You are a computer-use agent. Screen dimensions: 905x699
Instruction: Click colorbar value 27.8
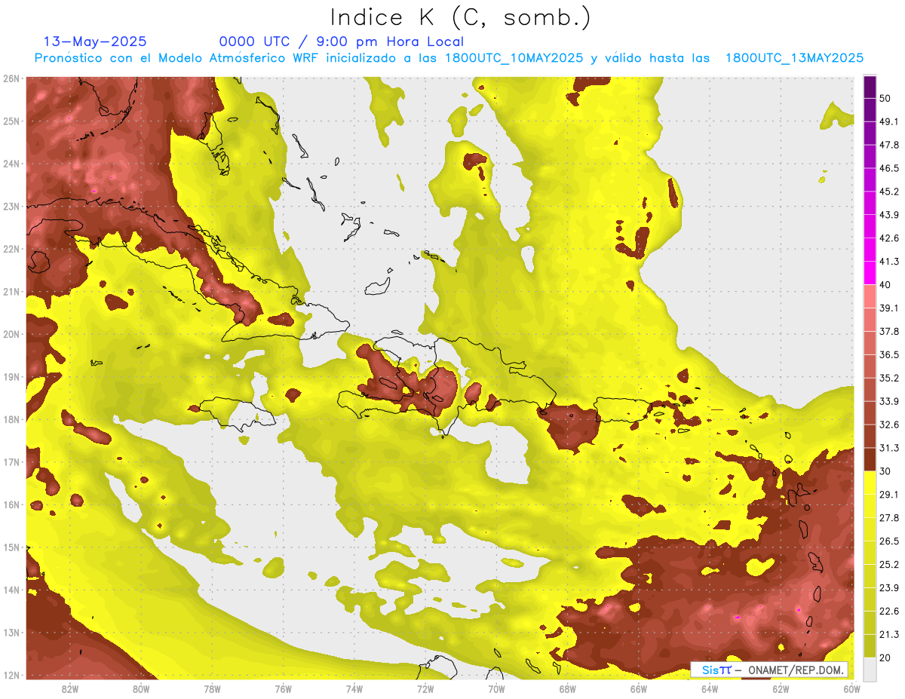pos(889,518)
